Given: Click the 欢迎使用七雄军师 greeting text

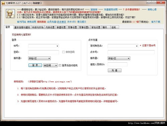Looking at the screenshot, I should tap(21, 35).
